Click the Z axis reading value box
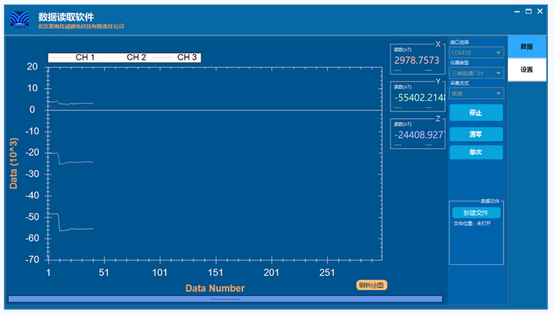The image size is (554, 315). pos(417,135)
